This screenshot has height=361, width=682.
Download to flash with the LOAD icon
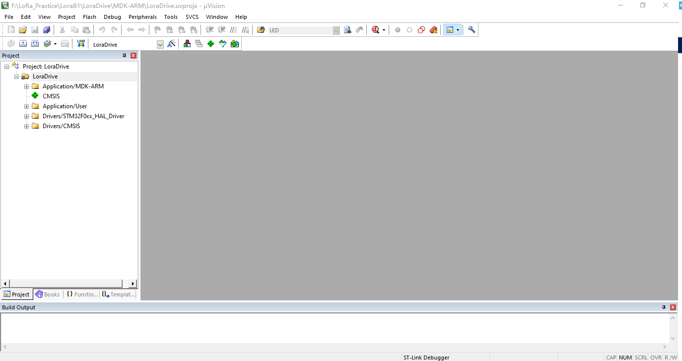point(81,44)
